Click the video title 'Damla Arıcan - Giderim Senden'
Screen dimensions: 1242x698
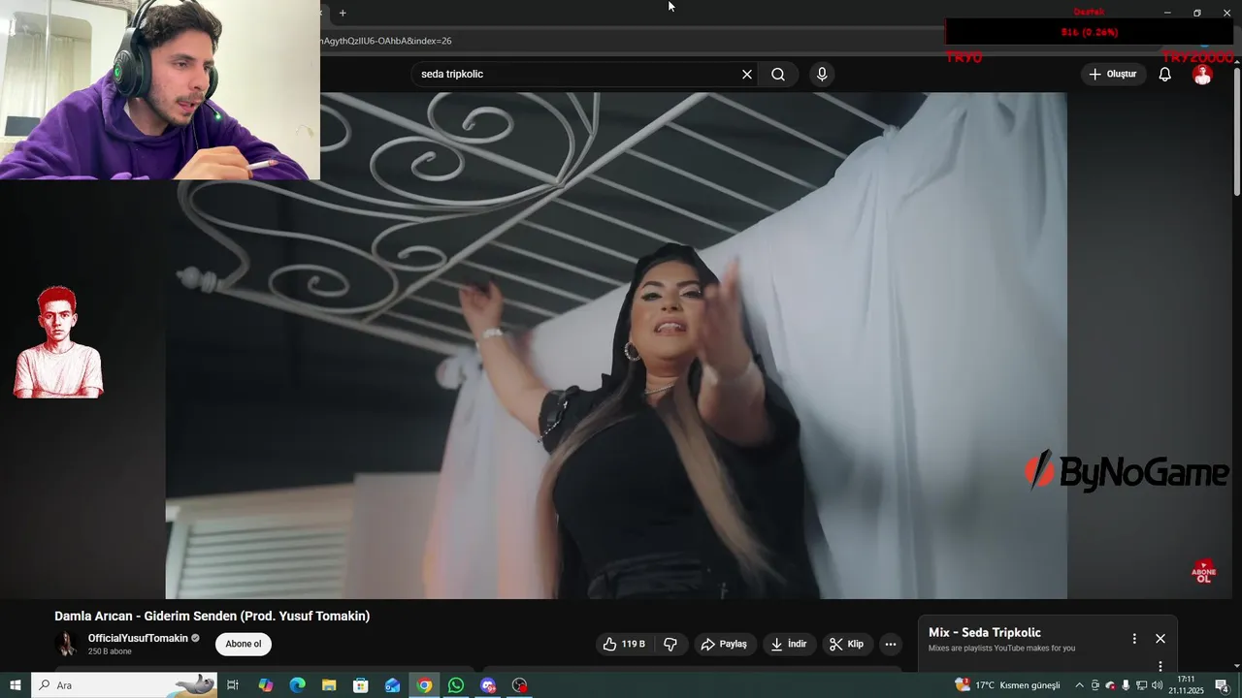pos(212,617)
